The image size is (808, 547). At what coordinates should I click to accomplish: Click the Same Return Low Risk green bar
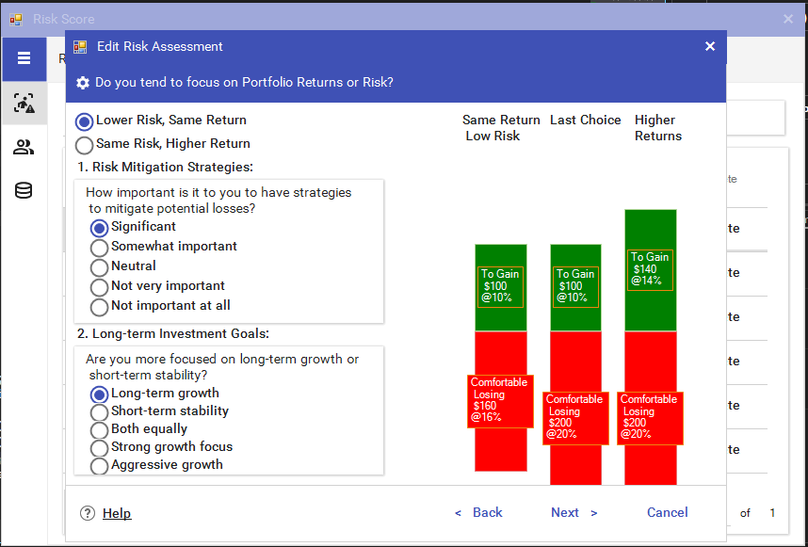pyautogui.click(x=501, y=287)
